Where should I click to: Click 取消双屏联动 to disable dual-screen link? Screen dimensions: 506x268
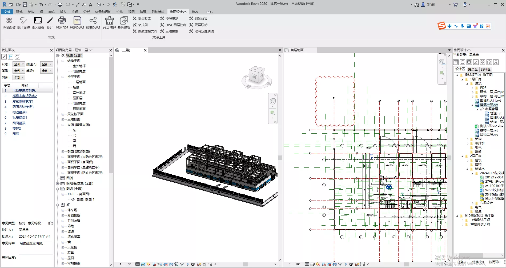[202, 31]
